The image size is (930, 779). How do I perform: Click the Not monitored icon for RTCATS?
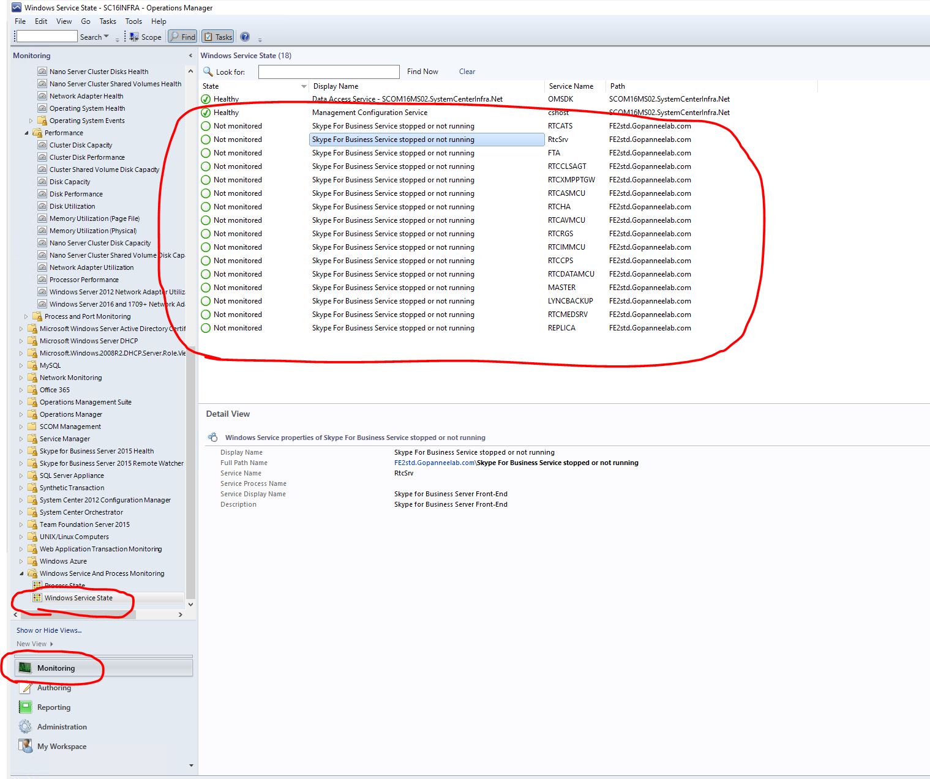point(206,126)
